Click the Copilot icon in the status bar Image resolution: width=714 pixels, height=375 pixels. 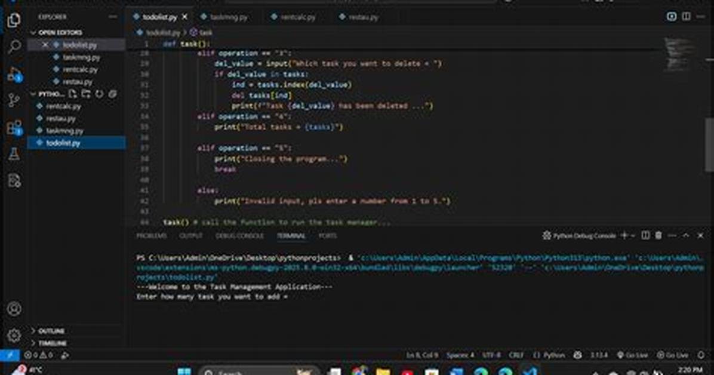(577, 355)
